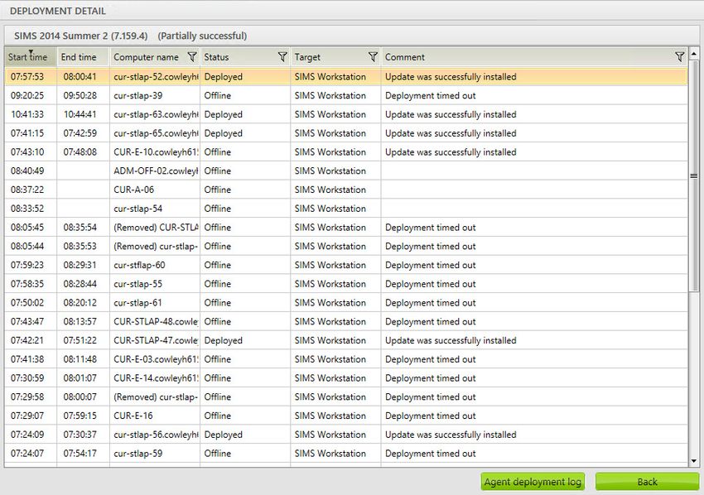Screen dimensions: 704x495
Task: Click the scrollbar down arrow
Action: [x=694, y=461]
